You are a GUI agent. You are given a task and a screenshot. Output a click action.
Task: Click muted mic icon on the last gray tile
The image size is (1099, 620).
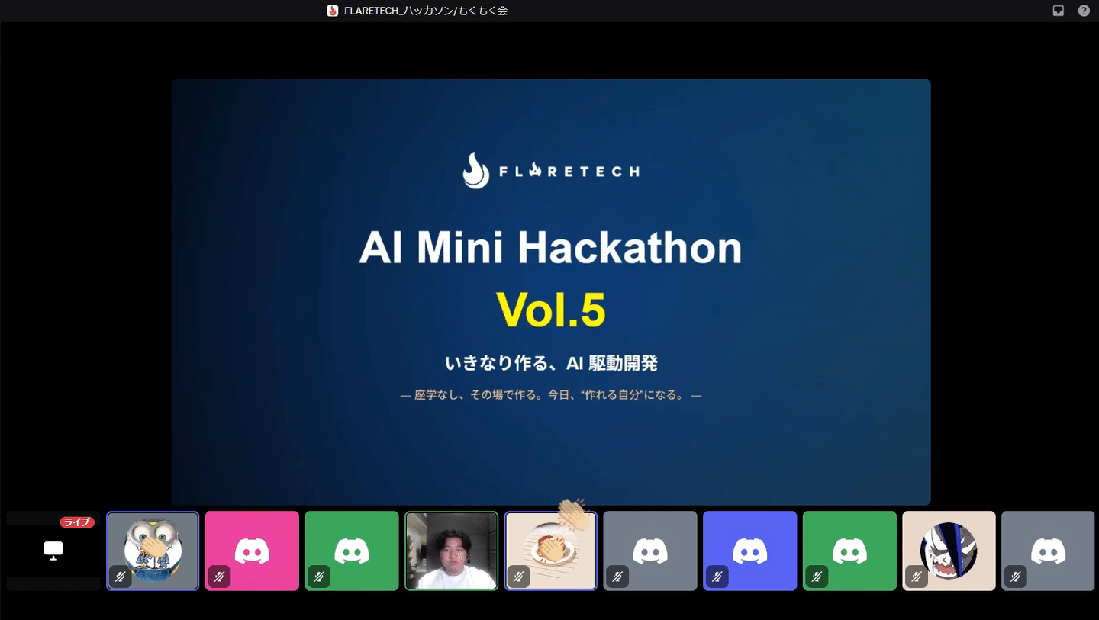(1015, 577)
